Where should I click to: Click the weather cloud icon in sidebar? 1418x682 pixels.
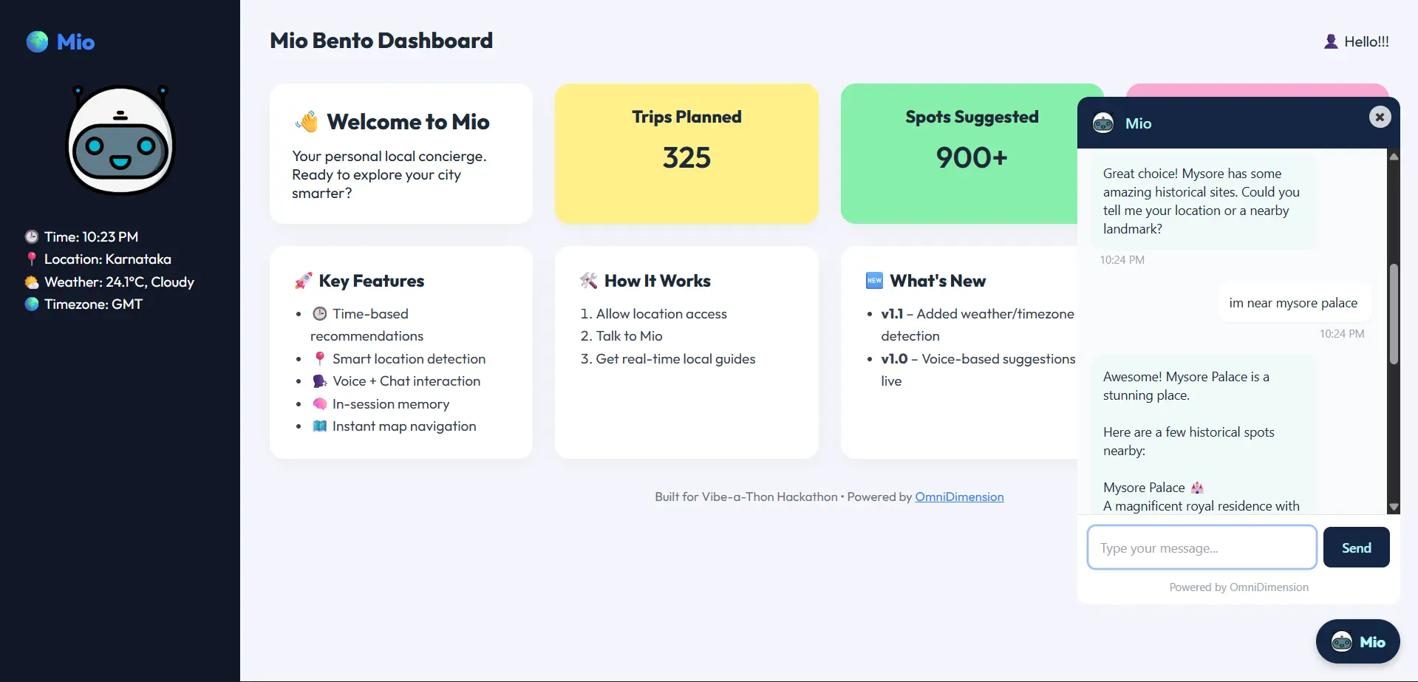click(x=31, y=282)
